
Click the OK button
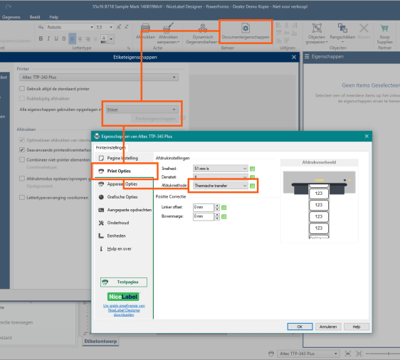[300, 327]
